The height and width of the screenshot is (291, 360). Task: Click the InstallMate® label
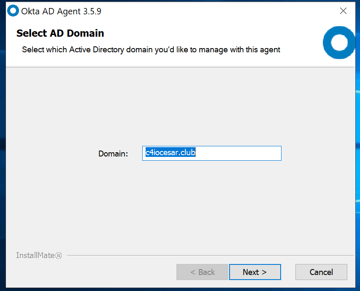tap(39, 255)
